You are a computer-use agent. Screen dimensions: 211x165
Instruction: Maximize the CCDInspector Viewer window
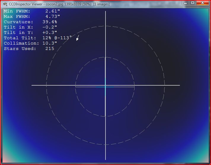tap(193, 3)
